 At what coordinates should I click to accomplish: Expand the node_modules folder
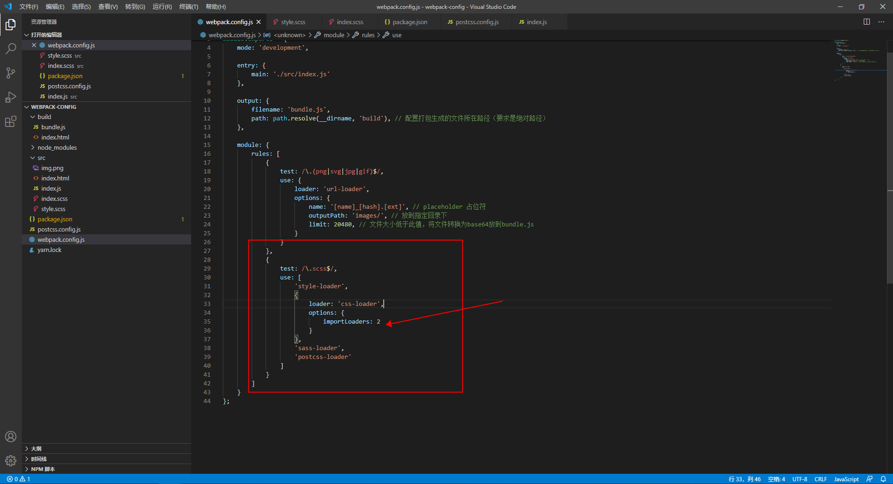(107, 147)
